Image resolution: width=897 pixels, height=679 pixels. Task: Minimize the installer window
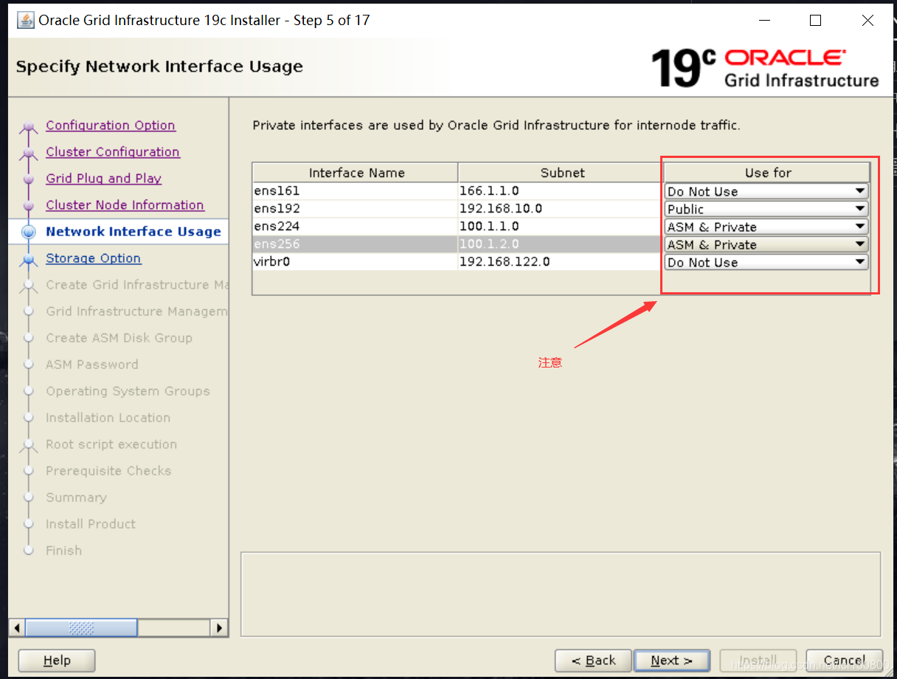point(763,21)
